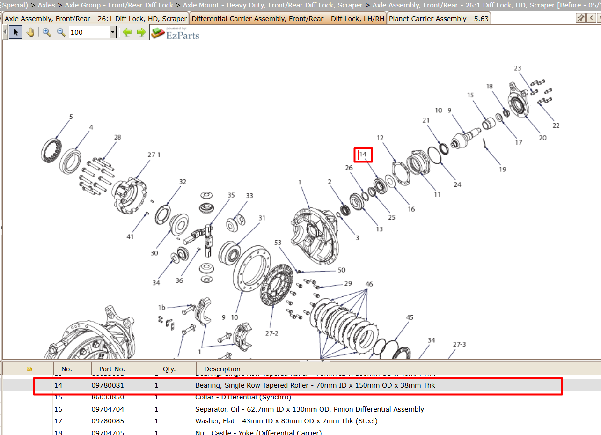This screenshot has height=435, width=601.
Task: Click callout 32 in the diagram
Action: pos(183,182)
